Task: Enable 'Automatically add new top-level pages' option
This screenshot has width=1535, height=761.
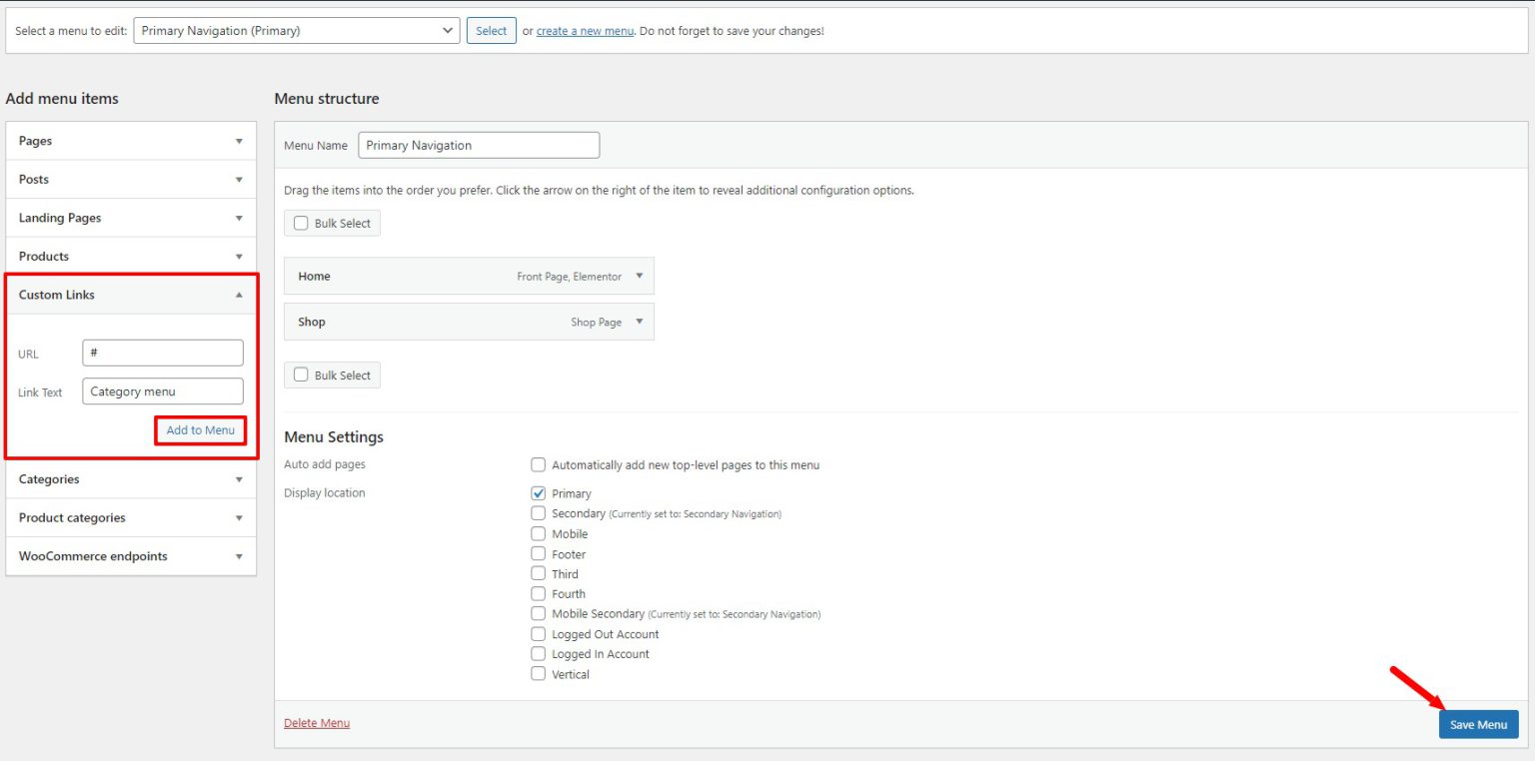Action: coord(538,463)
